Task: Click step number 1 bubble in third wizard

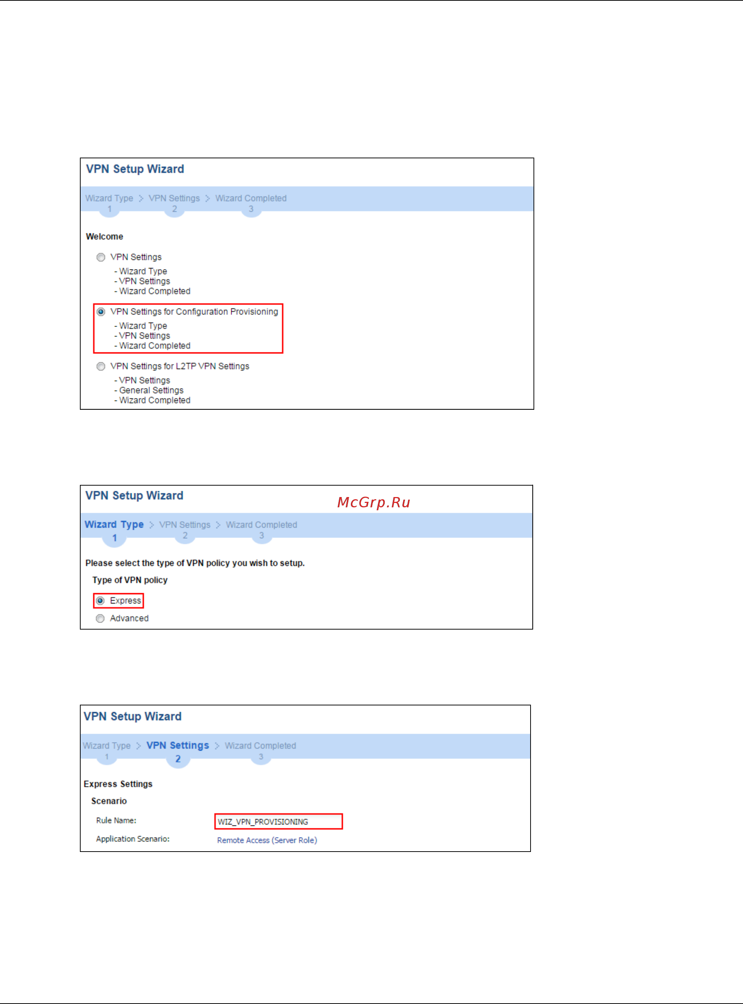Action: coord(107,757)
